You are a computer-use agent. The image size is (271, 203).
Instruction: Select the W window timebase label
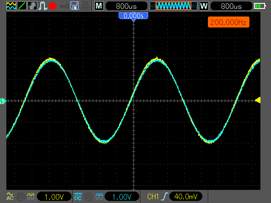click(x=204, y=6)
